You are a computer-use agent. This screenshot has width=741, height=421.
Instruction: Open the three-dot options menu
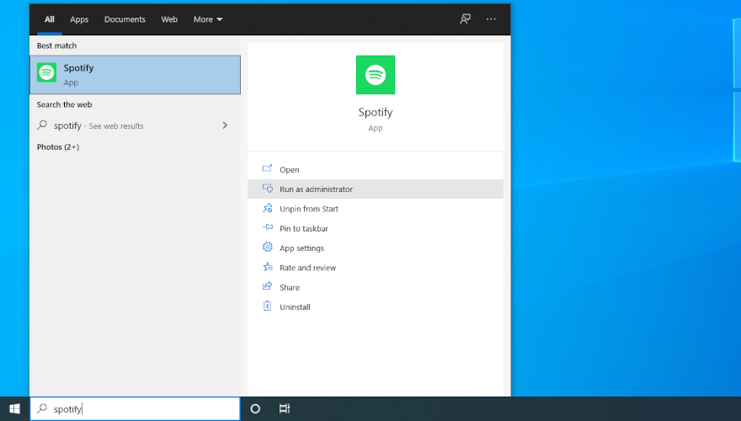click(491, 19)
